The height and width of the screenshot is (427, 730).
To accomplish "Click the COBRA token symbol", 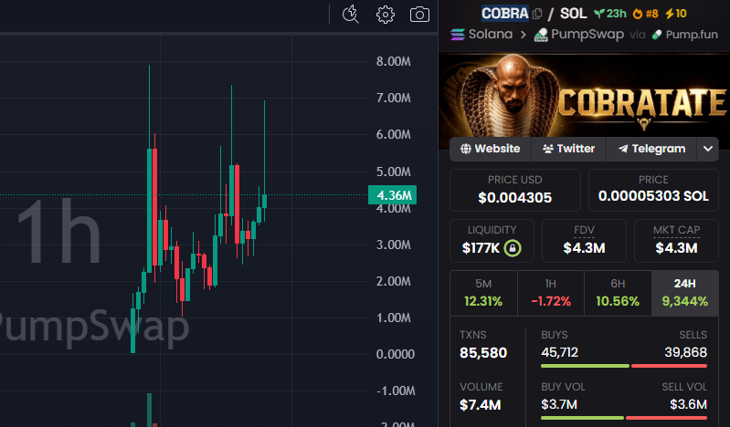I will [x=505, y=14].
